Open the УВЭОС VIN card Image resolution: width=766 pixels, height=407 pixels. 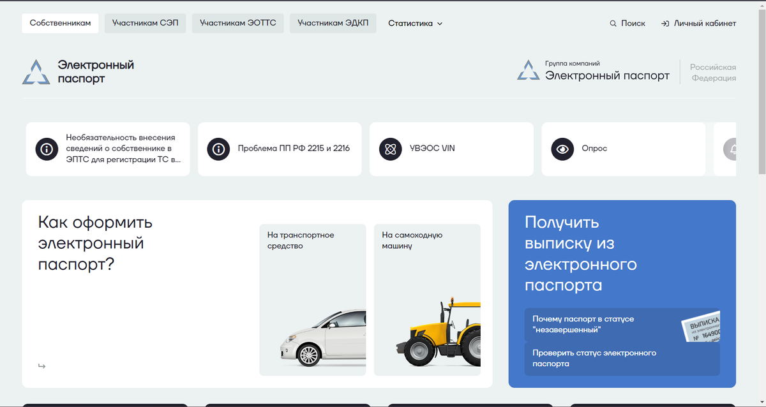click(x=451, y=149)
